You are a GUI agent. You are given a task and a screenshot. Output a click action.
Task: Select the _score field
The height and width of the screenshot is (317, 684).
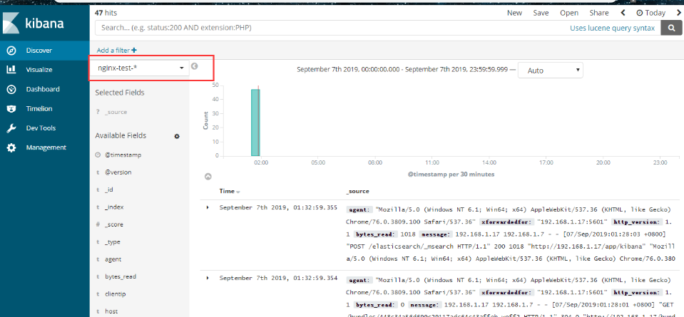point(114,224)
